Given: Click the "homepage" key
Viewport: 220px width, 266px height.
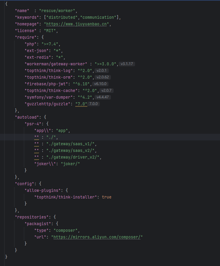Looking at the screenshot, I should coord(27,24).
